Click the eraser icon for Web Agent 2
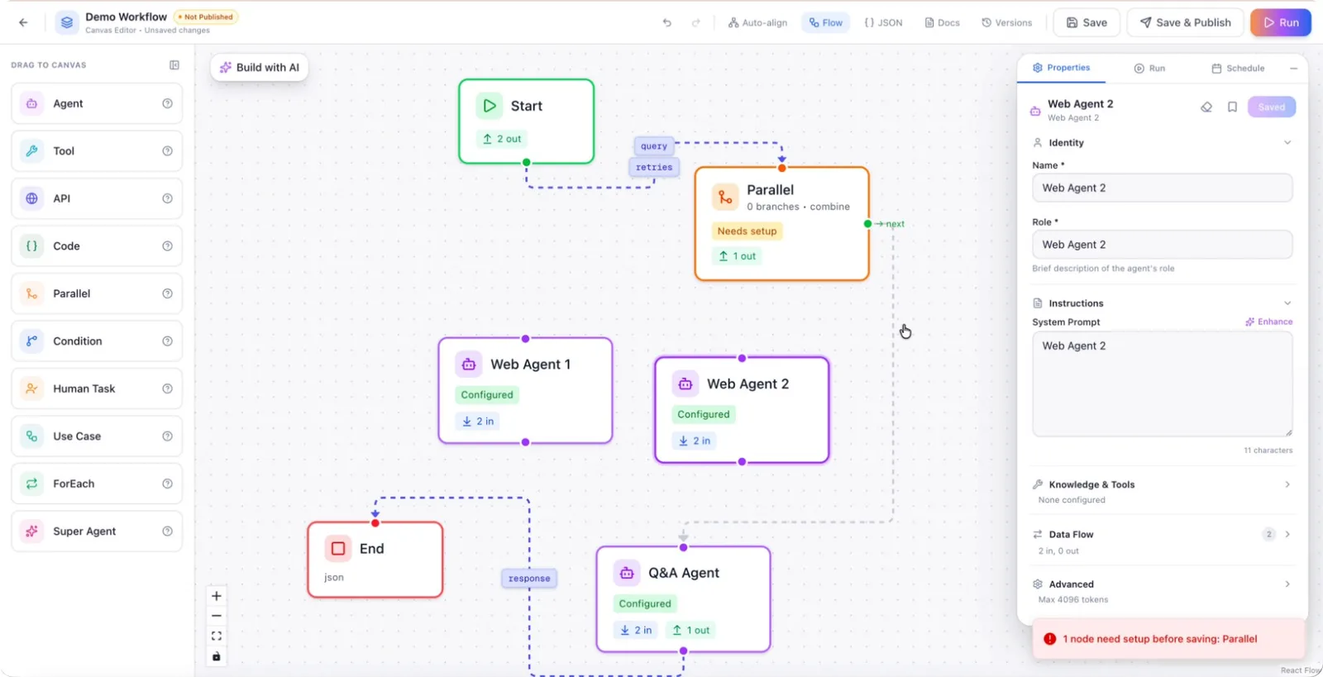The height and width of the screenshot is (677, 1323). pos(1206,107)
